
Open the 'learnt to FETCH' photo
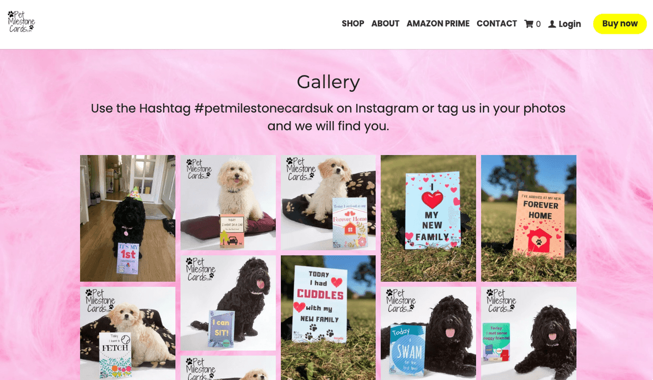click(128, 333)
